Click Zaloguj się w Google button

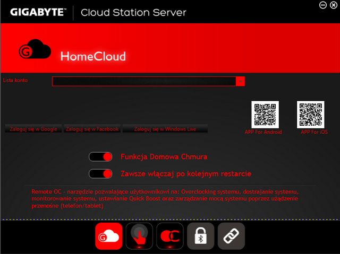click(33, 129)
